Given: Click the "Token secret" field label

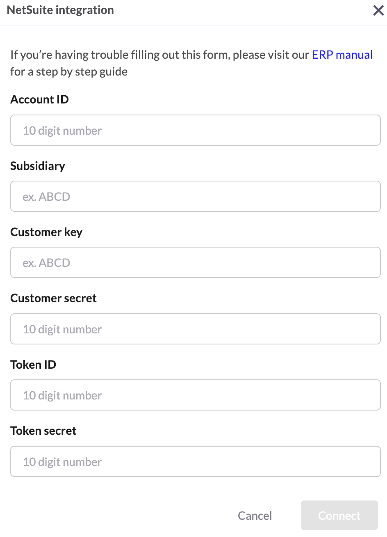Looking at the screenshot, I should [43, 431].
